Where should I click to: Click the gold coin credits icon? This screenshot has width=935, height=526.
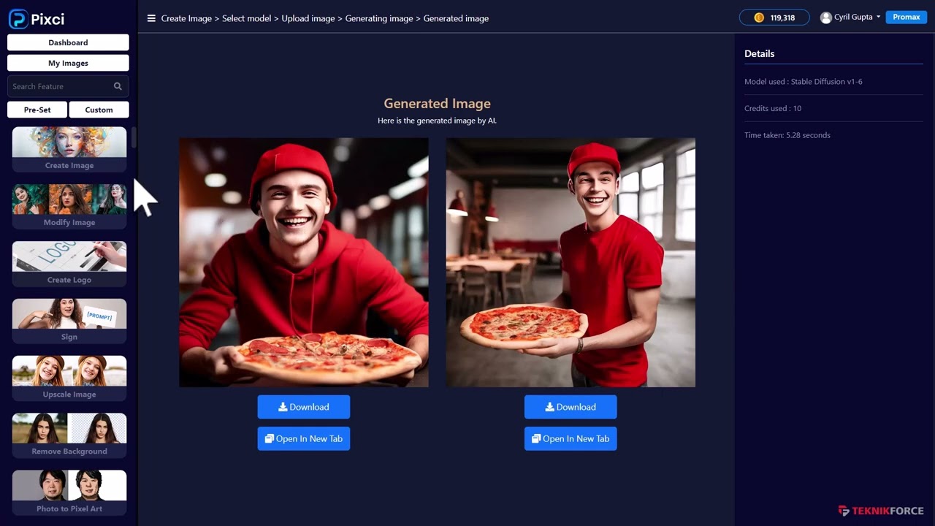tap(759, 18)
